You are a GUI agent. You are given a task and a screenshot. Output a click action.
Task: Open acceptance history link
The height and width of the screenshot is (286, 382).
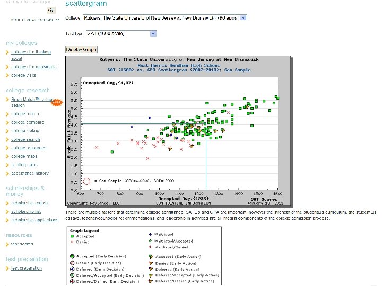tap(30, 173)
